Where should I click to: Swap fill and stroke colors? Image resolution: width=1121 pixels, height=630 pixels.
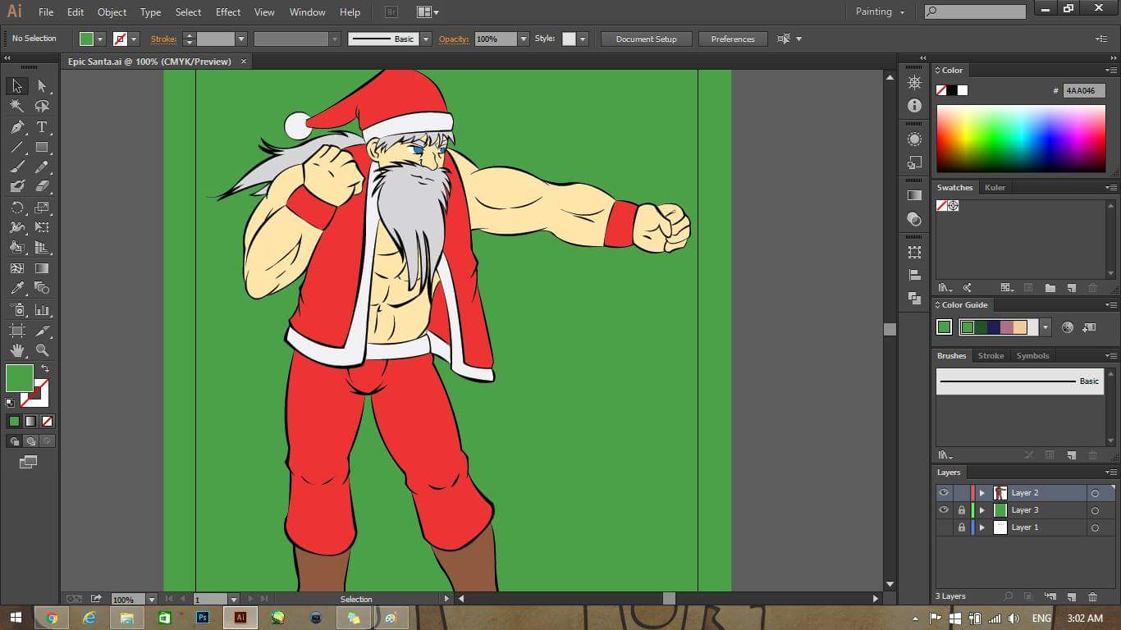click(x=45, y=369)
